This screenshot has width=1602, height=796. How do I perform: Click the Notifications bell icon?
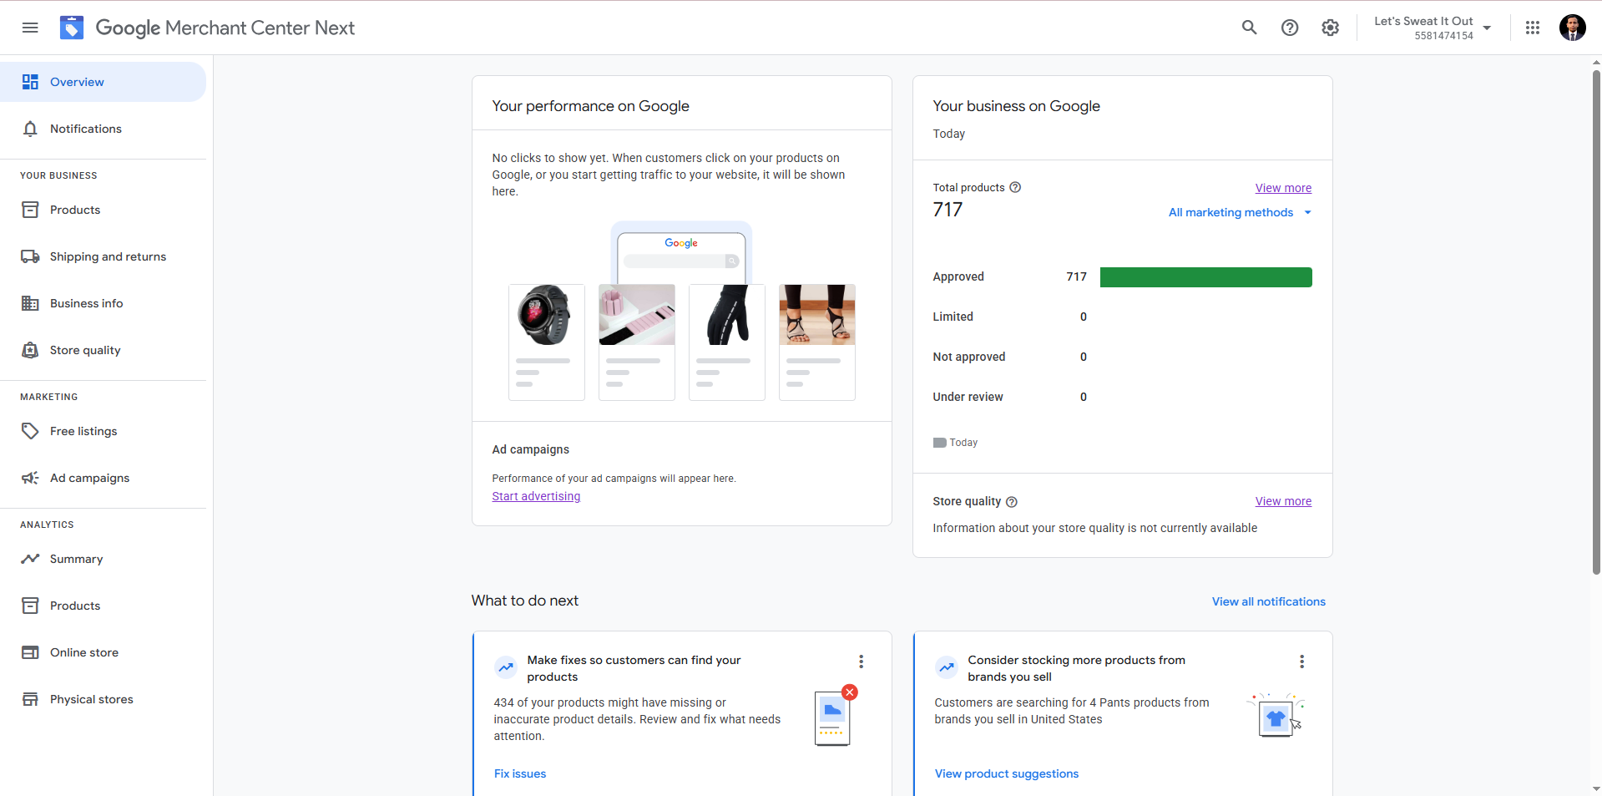tap(30, 129)
